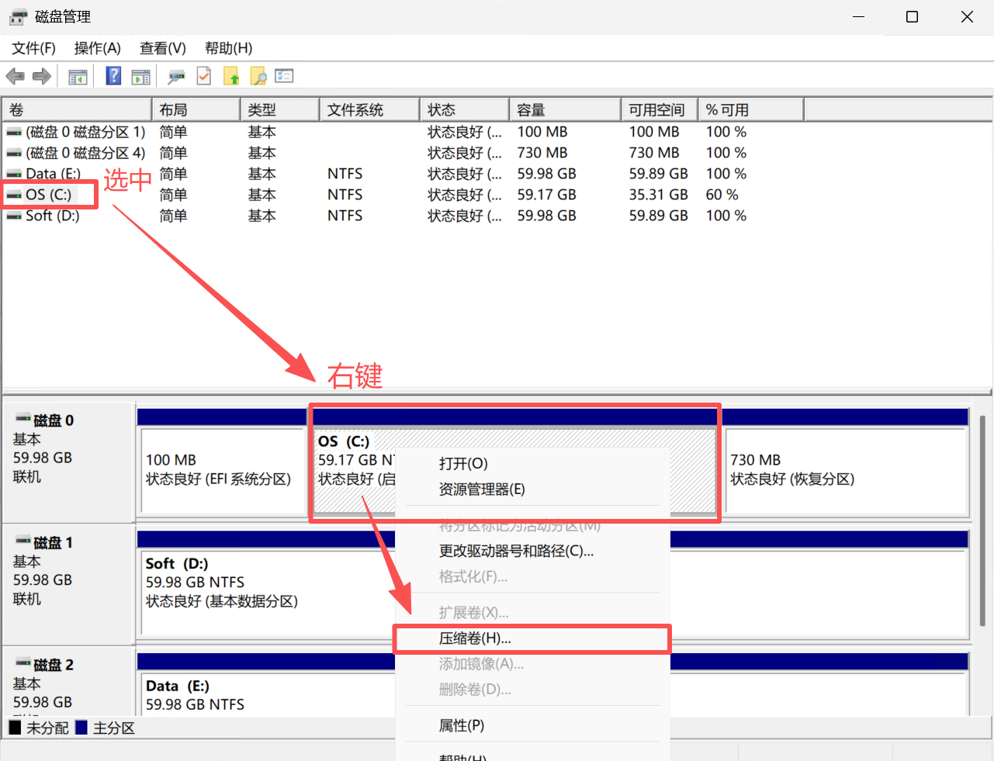This screenshot has height=761, width=994.
Task: Select the Soft (D:) volume row
Action: click(48, 216)
